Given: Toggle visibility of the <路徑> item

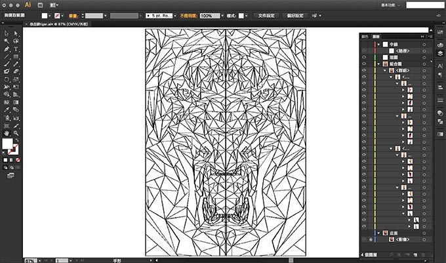Looking at the screenshot, I should click(x=364, y=51).
